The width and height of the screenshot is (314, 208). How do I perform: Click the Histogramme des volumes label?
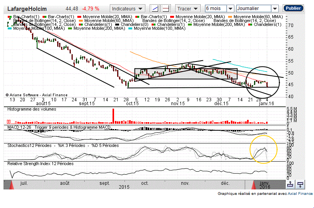[32, 109]
